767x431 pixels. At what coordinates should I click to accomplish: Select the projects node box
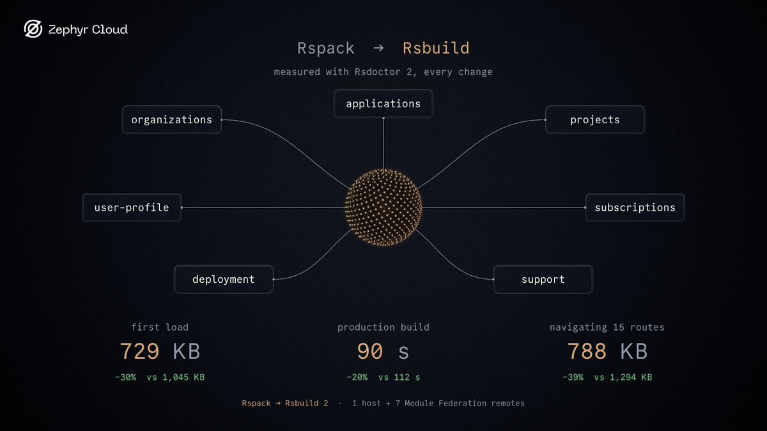[595, 119]
